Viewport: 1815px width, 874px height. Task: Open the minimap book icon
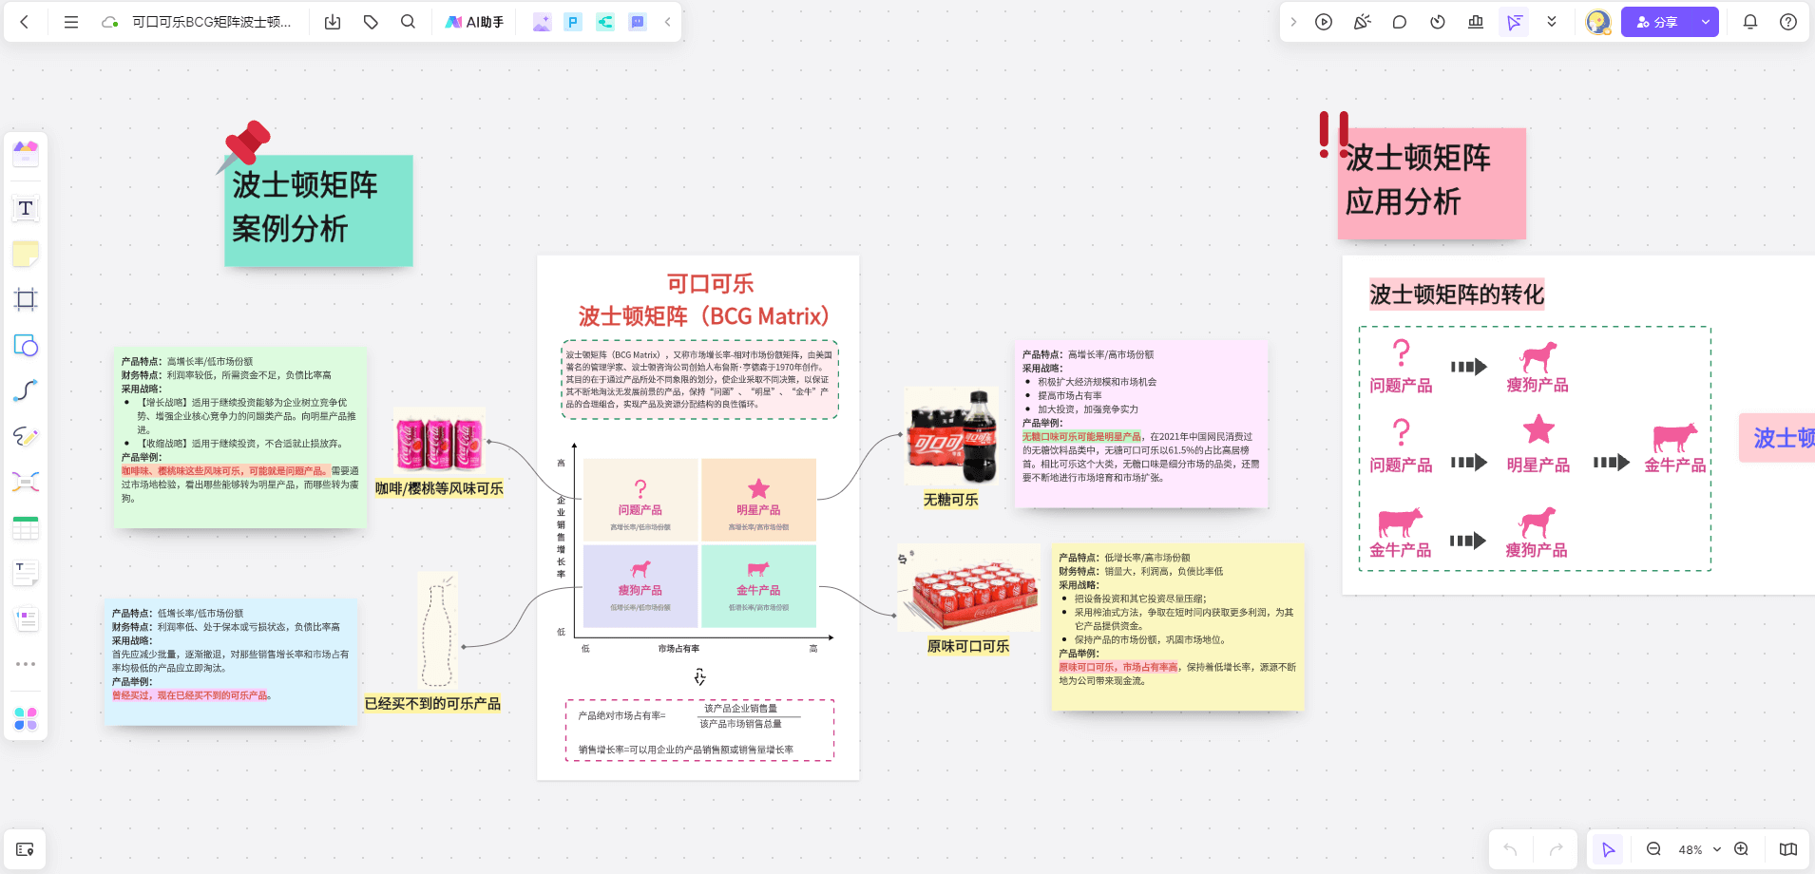tap(1787, 849)
